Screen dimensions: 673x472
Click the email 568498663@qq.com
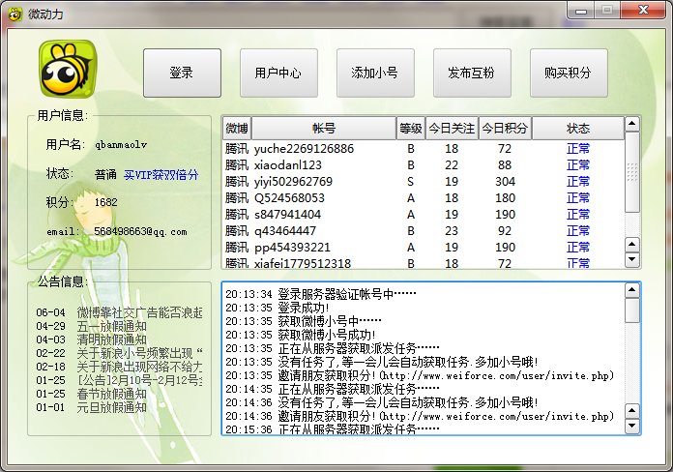[x=140, y=232]
